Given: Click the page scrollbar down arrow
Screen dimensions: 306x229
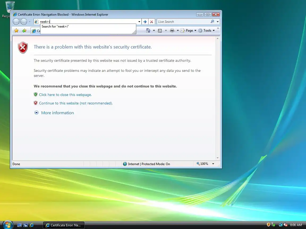Looking at the screenshot, I should 218,158.
